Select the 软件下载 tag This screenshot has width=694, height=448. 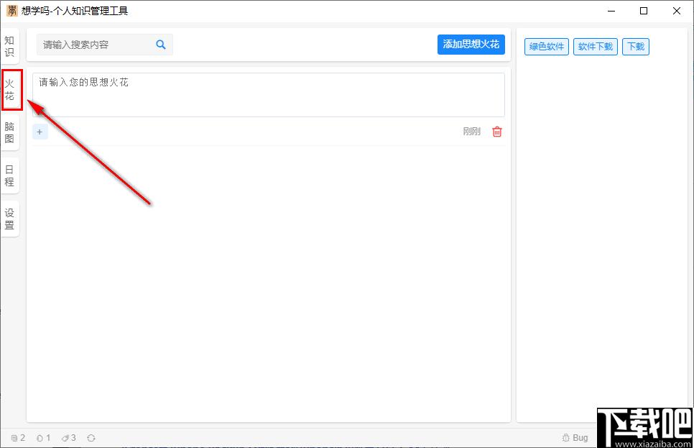click(x=596, y=47)
